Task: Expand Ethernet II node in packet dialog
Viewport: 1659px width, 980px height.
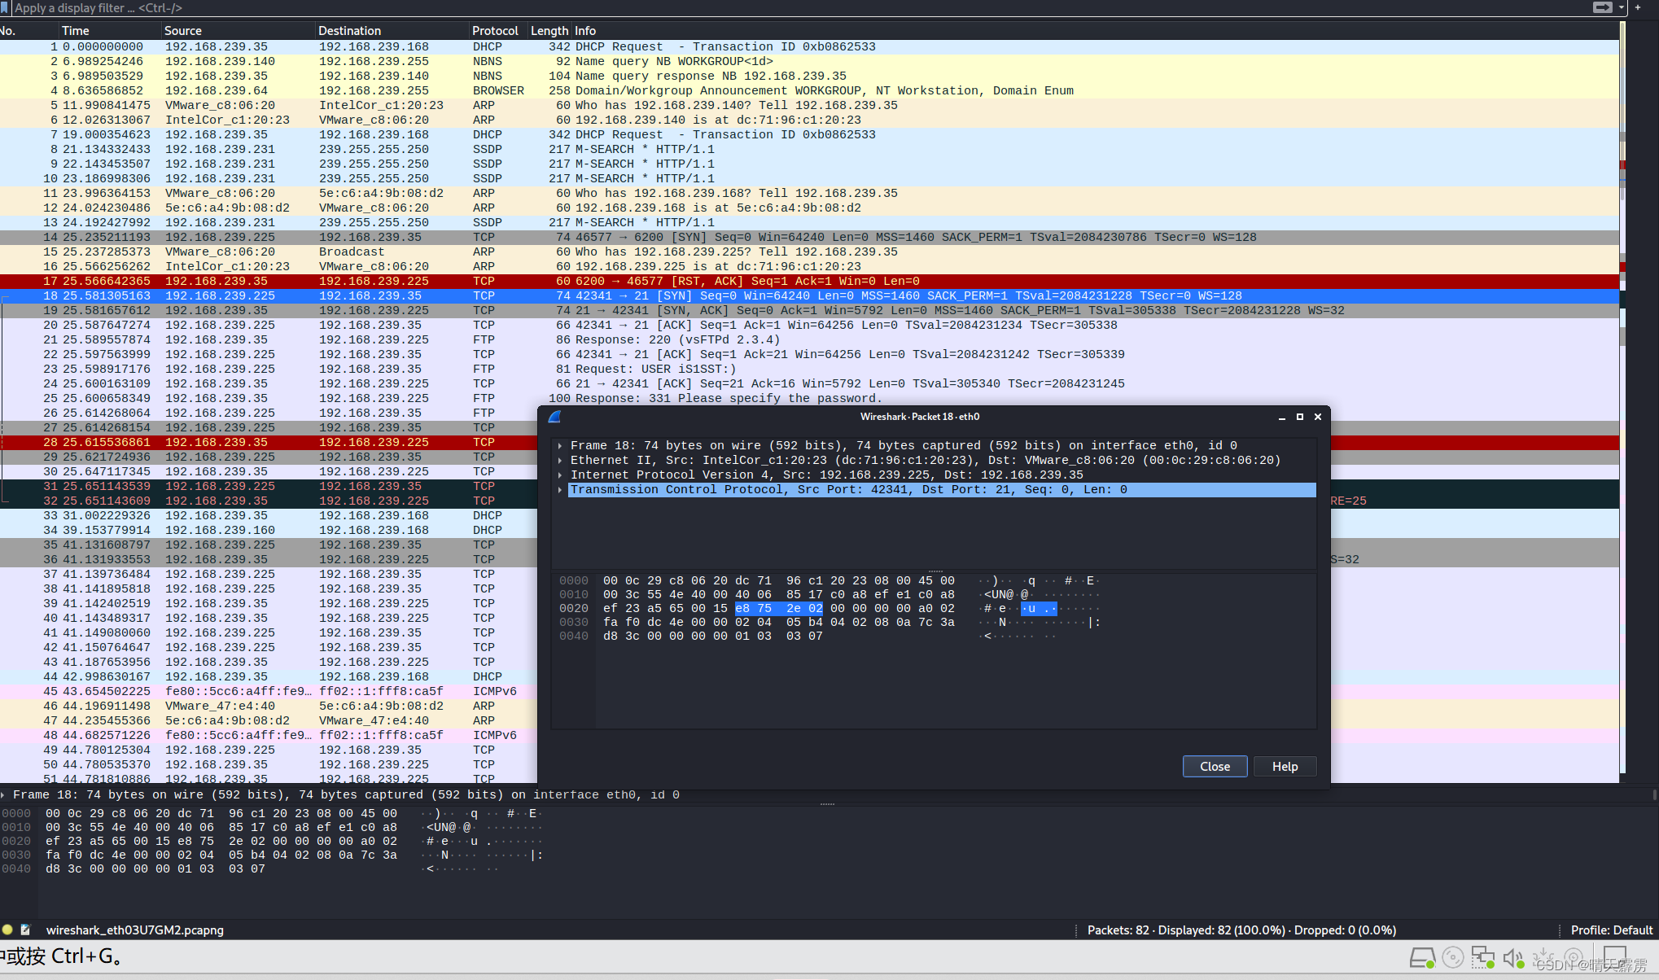Action: pos(561,460)
